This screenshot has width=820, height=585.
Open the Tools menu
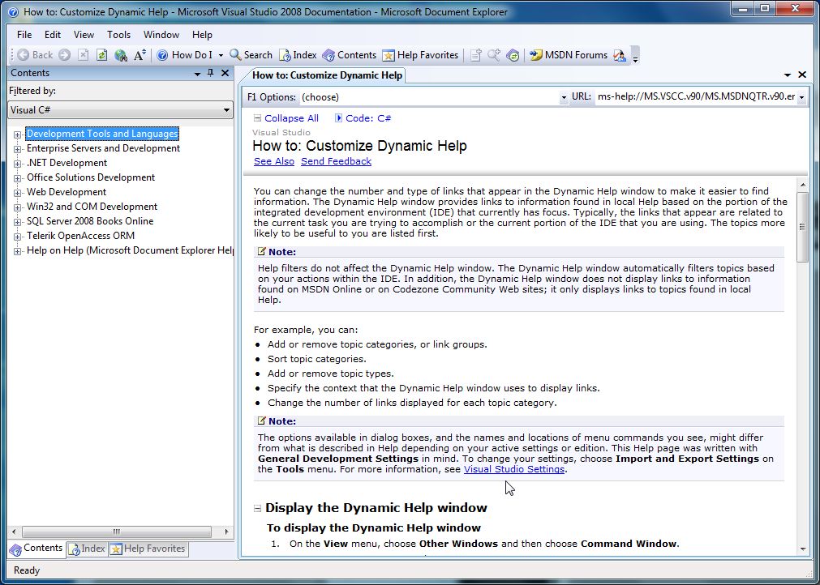pyautogui.click(x=118, y=35)
